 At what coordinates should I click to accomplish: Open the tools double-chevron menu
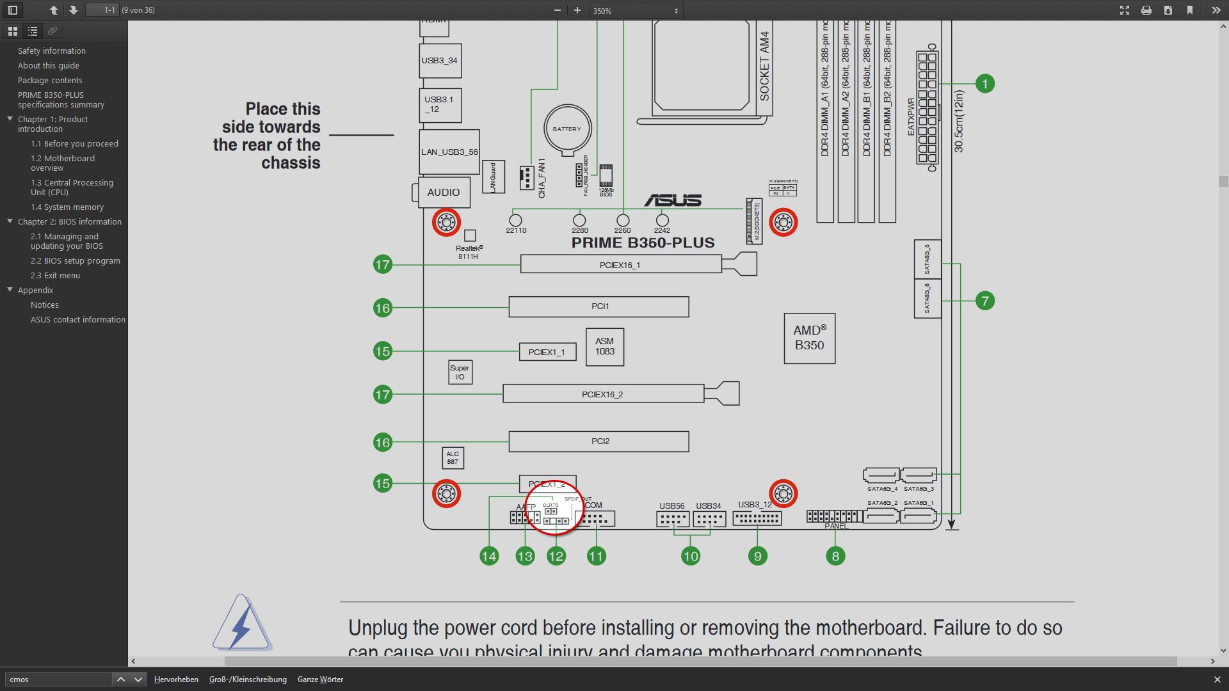point(1216,10)
